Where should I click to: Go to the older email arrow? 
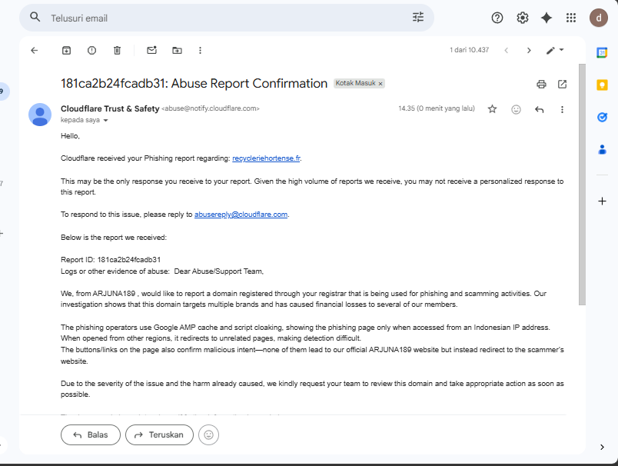click(x=529, y=51)
